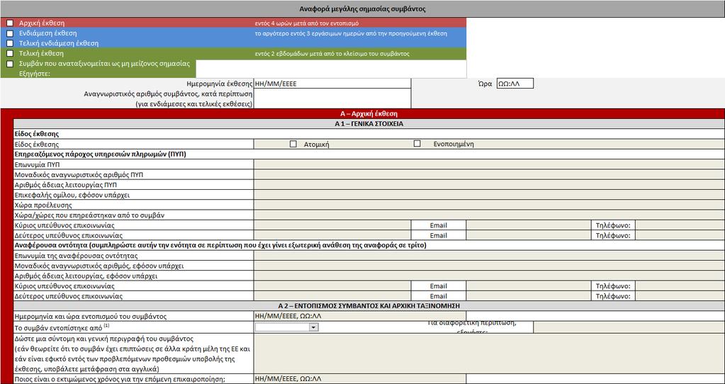Select the Μοναδικός αναγνωριστικός αριθμός ΠΥΠ field
Viewport: 725px width, 384px height.
coord(489,175)
